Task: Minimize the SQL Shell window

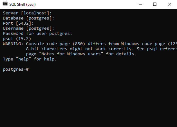Action: 140,4
